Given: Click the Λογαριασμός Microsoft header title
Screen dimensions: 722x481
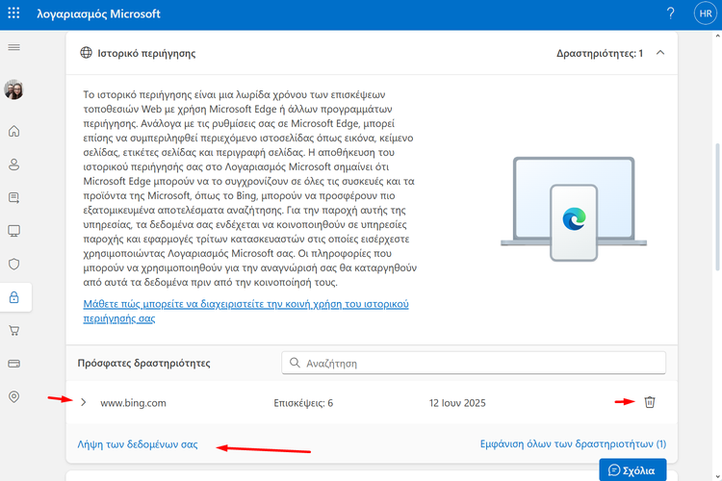Looking at the screenshot, I should [98, 13].
